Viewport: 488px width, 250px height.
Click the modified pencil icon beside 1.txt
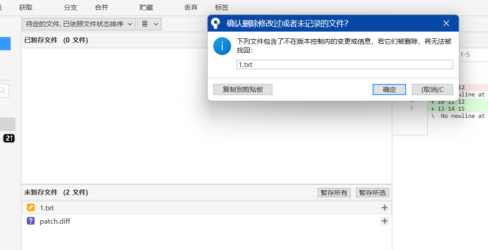point(30,208)
